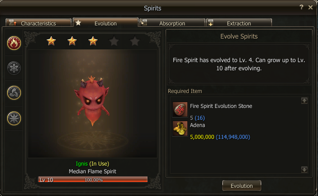Click the required item list down arrow
Image resolution: width=318 pixels, height=196 pixels.
(304, 170)
